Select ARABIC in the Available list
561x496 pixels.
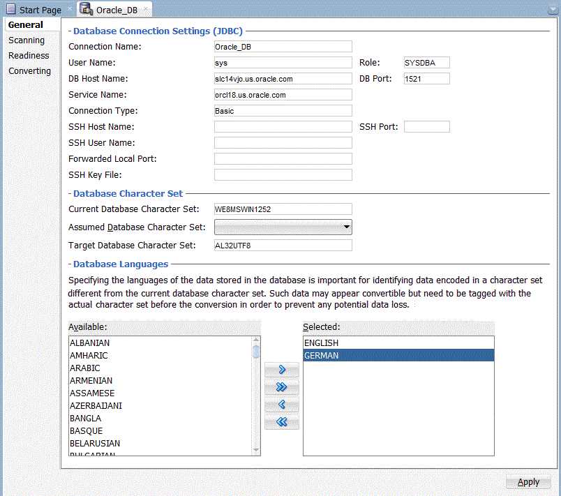click(160, 368)
